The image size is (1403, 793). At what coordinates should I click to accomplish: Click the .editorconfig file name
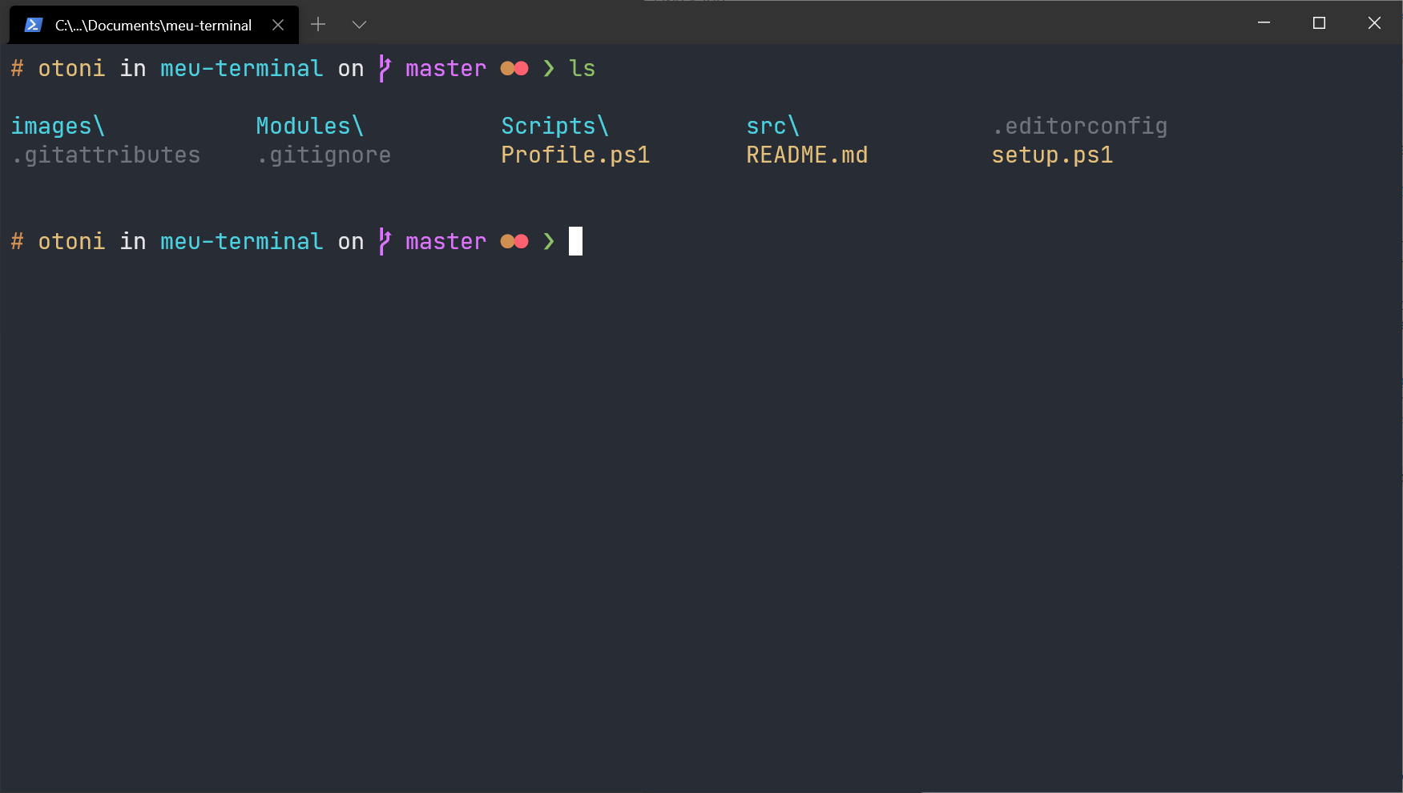[1080, 127]
